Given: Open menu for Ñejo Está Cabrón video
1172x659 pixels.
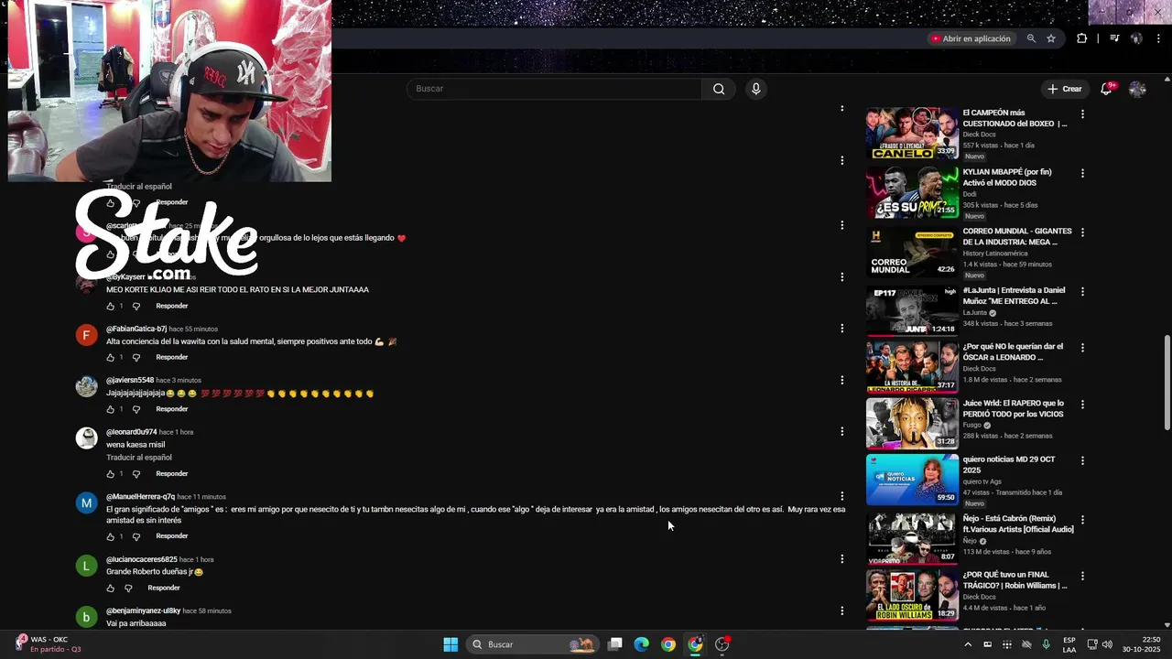Looking at the screenshot, I should (x=1082, y=520).
